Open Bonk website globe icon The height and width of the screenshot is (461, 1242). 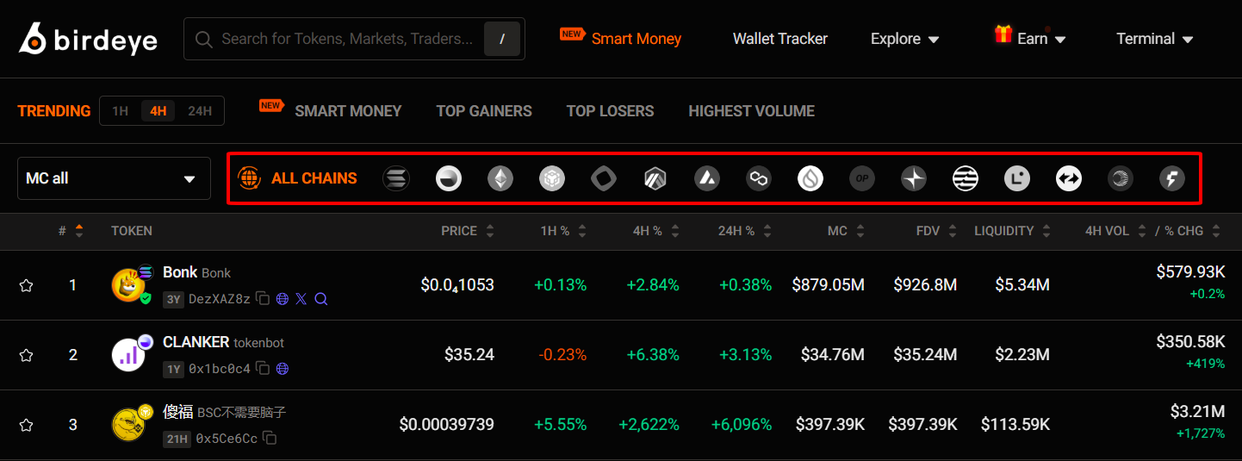point(283,299)
